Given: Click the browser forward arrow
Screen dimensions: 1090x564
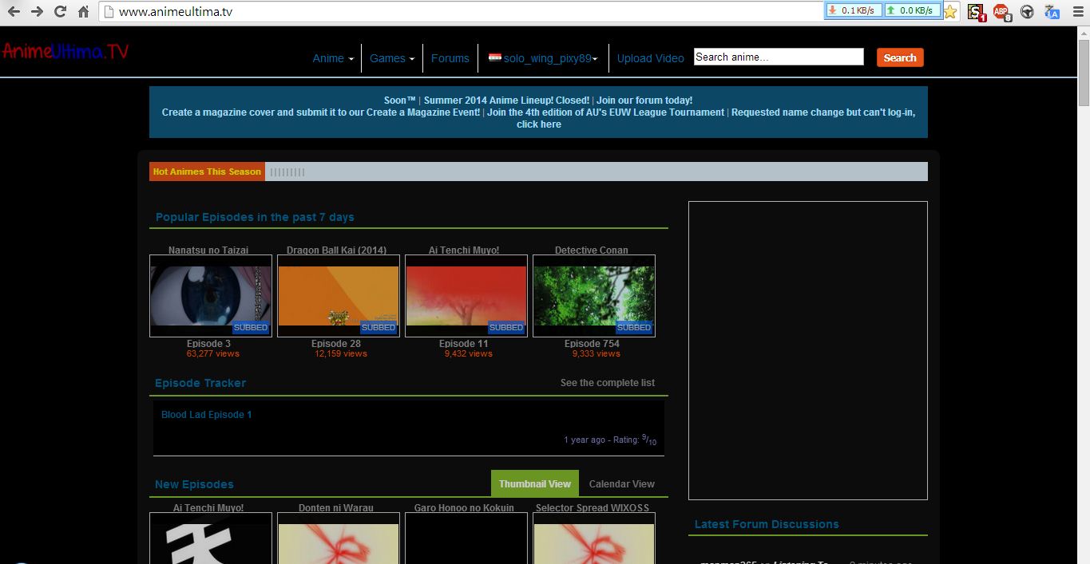Looking at the screenshot, I should tap(37, 12).
